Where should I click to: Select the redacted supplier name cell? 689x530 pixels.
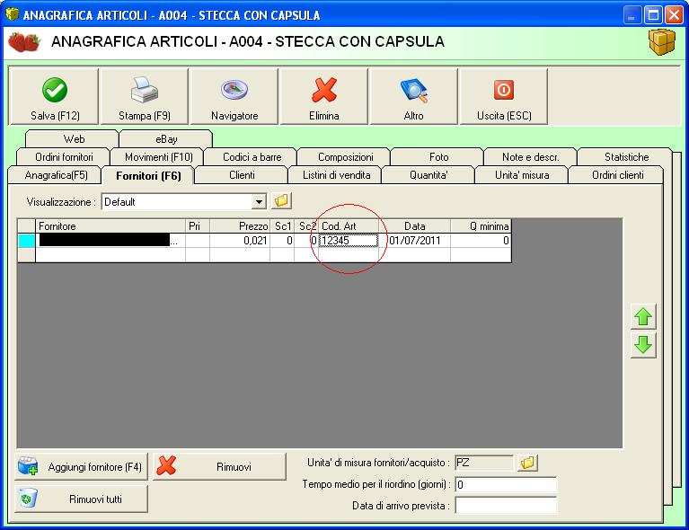pos(110,241)
